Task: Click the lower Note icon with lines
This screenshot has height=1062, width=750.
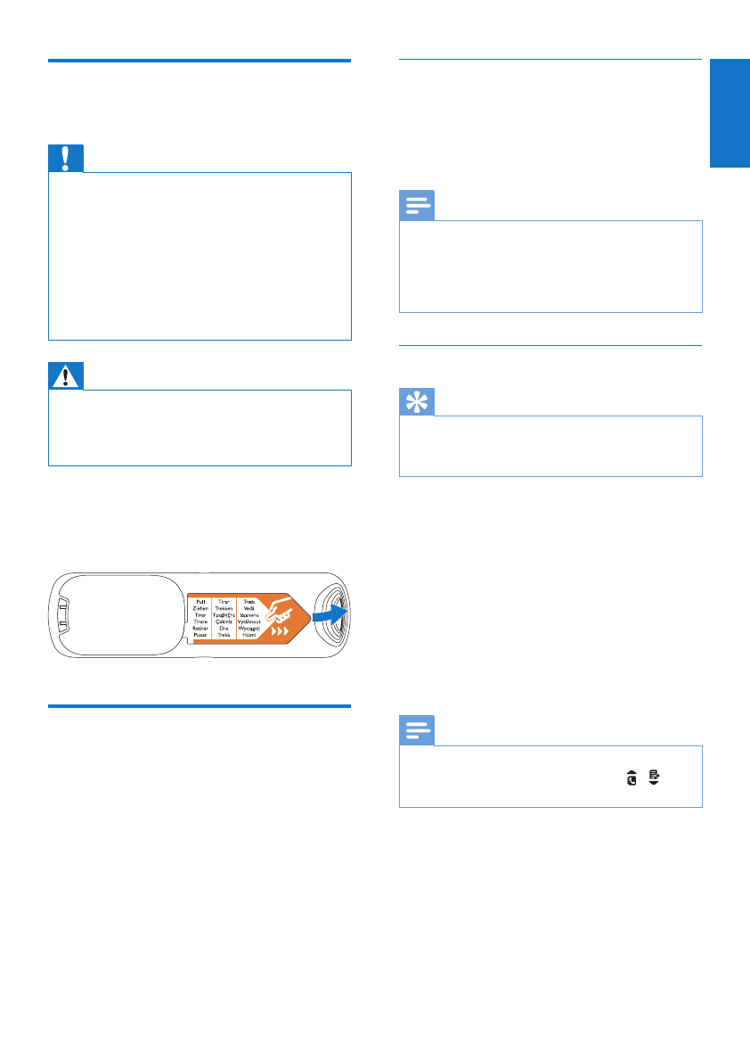Action: coord(417,732)
